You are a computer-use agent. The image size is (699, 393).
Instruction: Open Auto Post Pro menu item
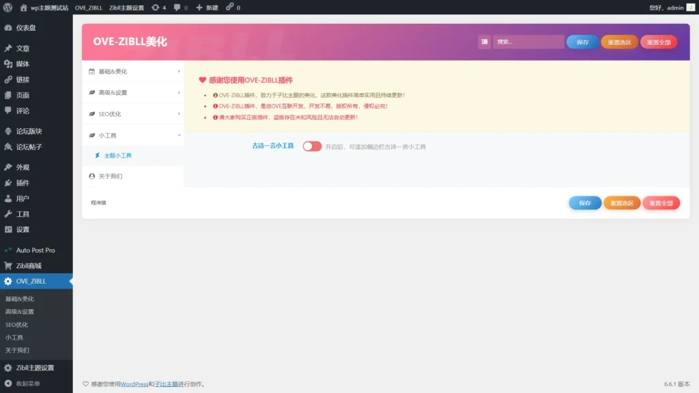tap(36, 250)
